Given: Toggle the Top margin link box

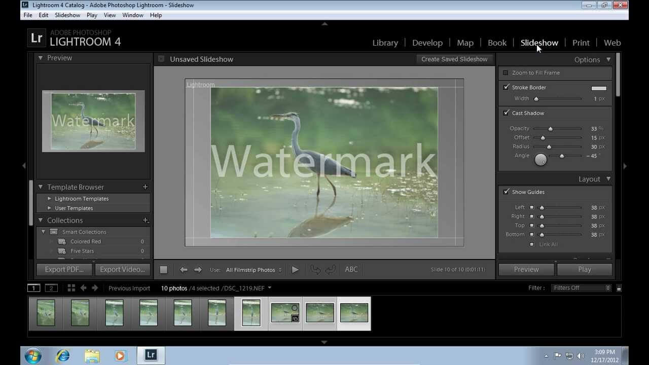Looking at the screenshot, I should pos(531,226).
